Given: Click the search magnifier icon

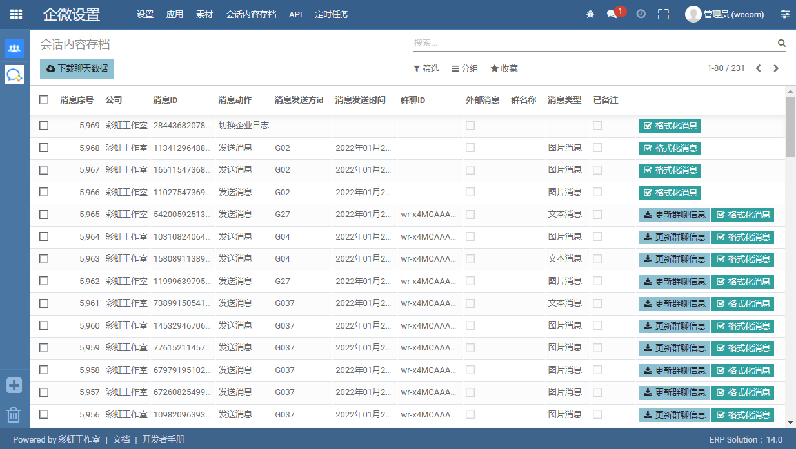Looking at the screenshot, I should [782, 43].
